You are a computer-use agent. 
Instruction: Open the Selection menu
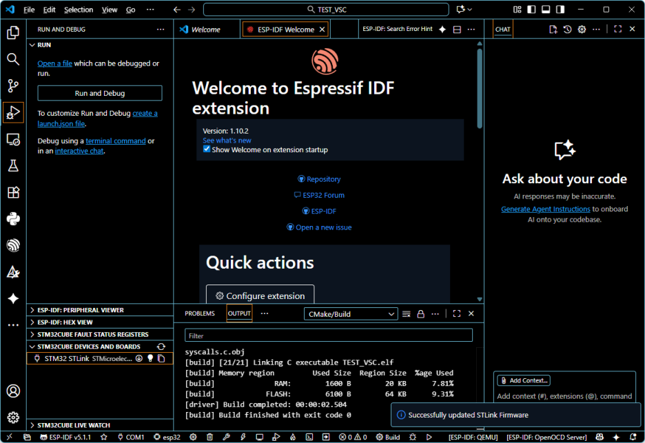[x=79, y=10]
